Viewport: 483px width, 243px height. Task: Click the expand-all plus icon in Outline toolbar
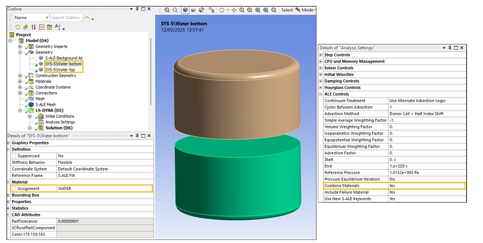click(41, 27)
